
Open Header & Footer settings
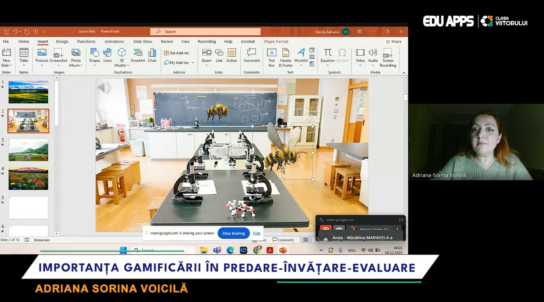(x=286, y=58)
